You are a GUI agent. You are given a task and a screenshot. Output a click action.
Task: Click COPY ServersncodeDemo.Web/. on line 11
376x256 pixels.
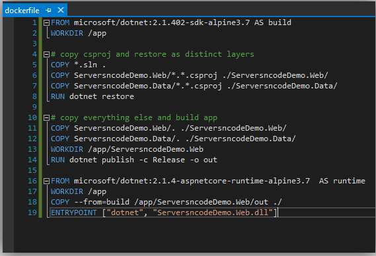coord(113,128)
